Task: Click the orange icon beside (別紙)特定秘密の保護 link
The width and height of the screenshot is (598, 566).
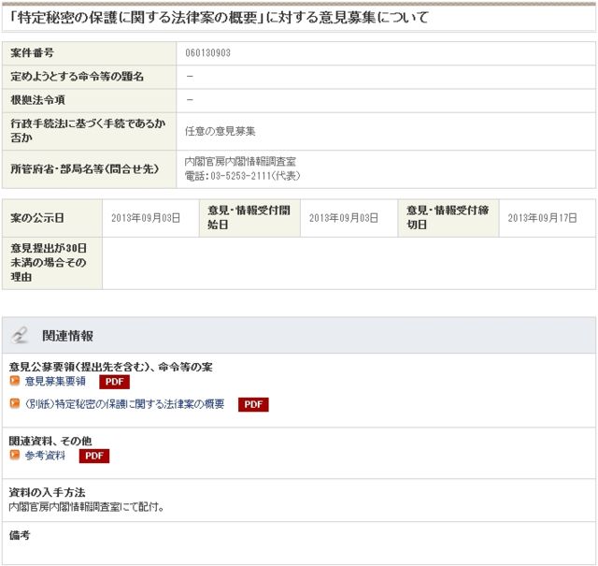Action: coord(15,404)
